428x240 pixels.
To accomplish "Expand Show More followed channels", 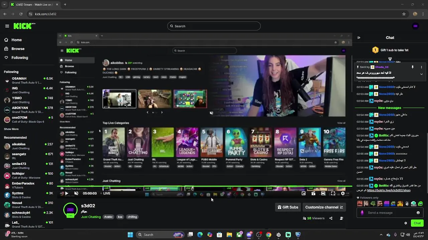I will (11, 129).
